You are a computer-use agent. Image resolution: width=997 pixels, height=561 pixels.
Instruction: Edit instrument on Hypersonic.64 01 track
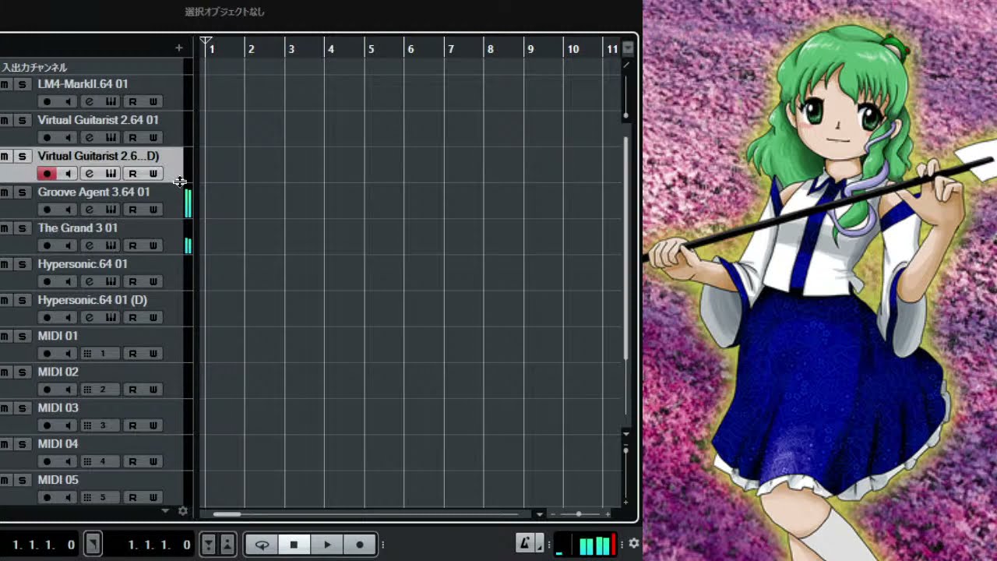(x=90, y=281)
